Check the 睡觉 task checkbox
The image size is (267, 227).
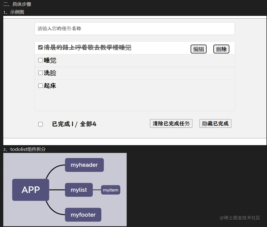point(40,60)
